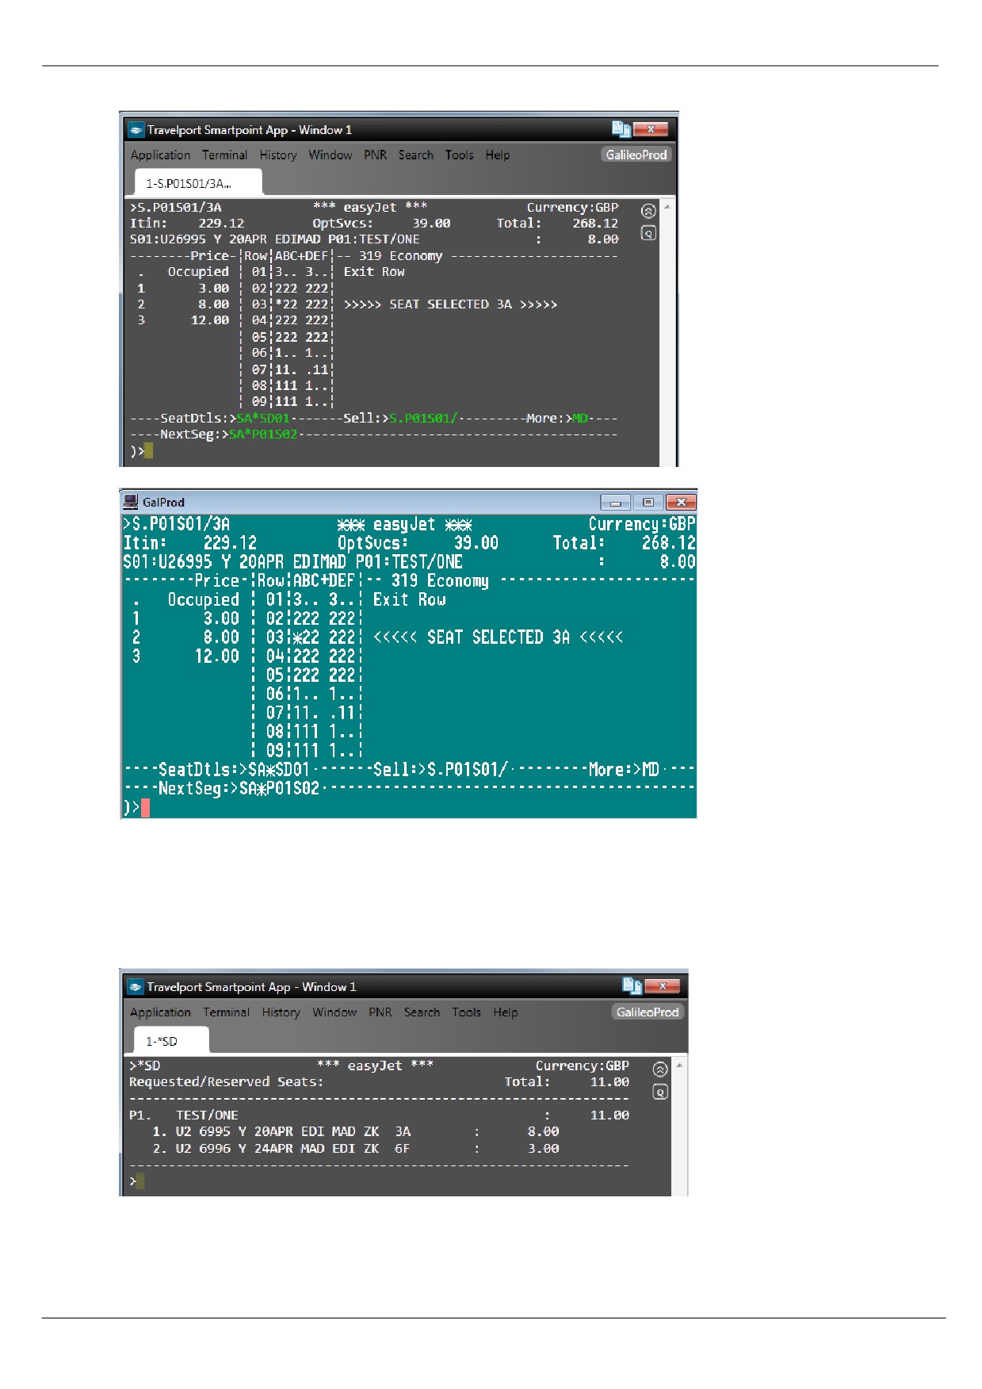Viewport: 982px width, 1389px height.
Task: Click the "Total: 11.00" value in the *SD window
Action: (567, 1082)
